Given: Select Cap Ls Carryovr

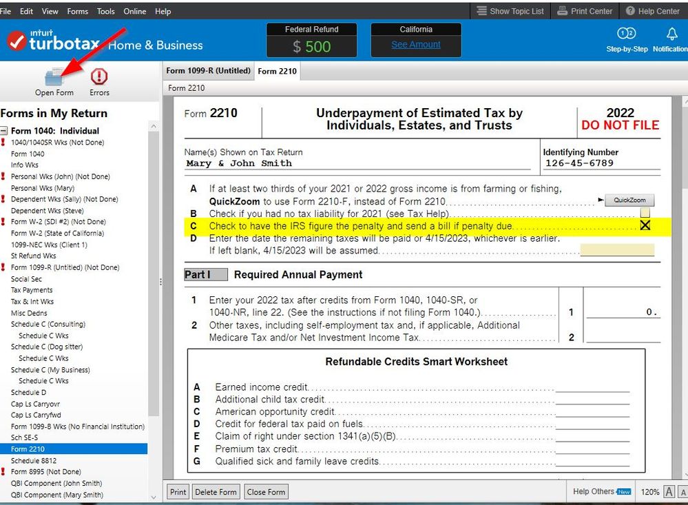Looking at the screenshot, I should 36,404.
